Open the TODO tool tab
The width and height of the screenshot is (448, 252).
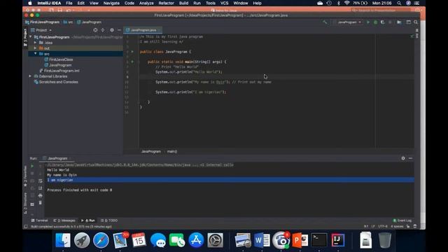(109, 220)
